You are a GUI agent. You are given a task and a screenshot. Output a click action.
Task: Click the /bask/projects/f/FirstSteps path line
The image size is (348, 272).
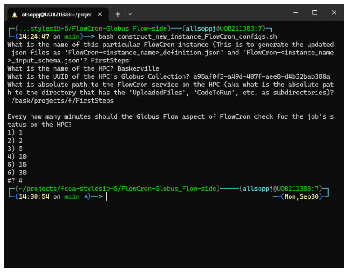pos(62,101)
